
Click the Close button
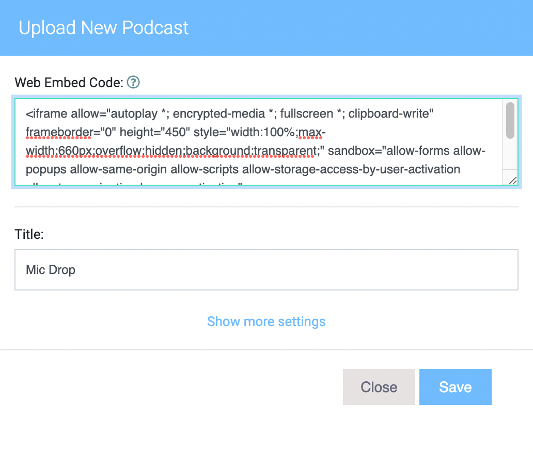coord(379,387)
